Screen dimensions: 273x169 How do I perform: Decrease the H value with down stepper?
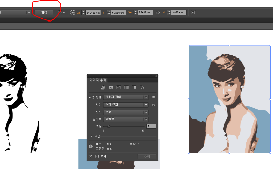(x=169, y=14)
